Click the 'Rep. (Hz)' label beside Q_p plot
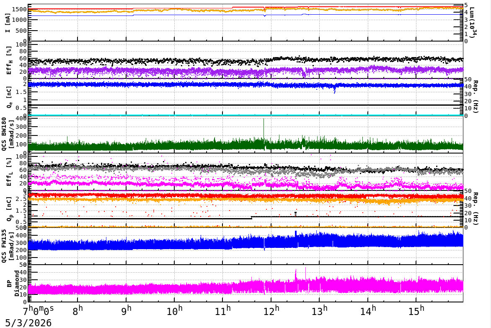Viewport: 491px width, 328px height. [475, 209]
